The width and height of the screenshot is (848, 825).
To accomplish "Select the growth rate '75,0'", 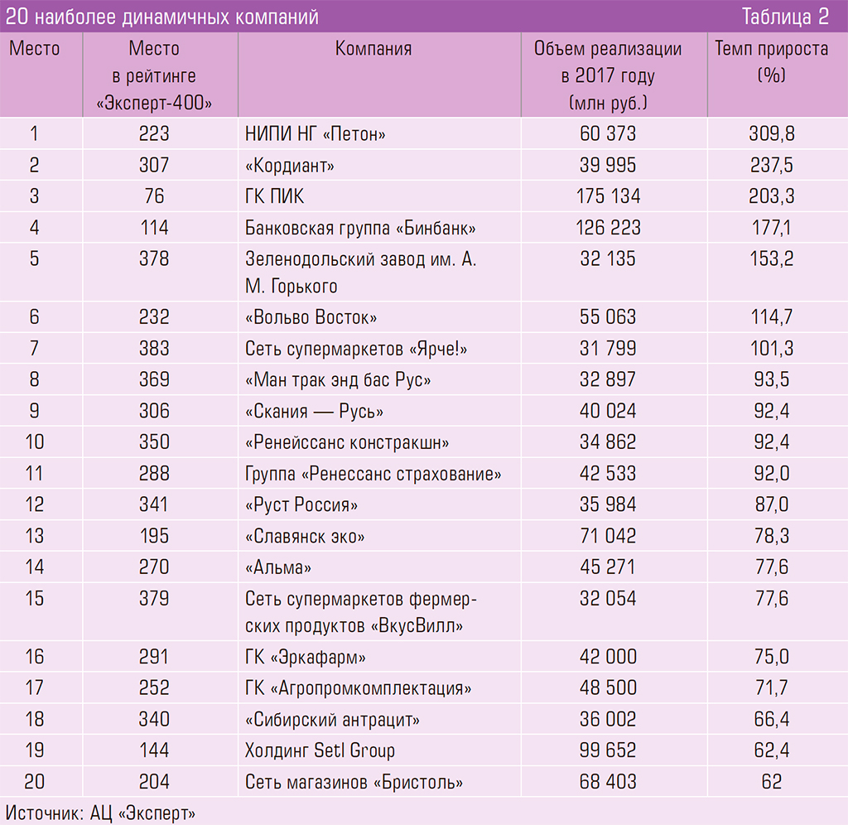I will (x=772, y=658).
